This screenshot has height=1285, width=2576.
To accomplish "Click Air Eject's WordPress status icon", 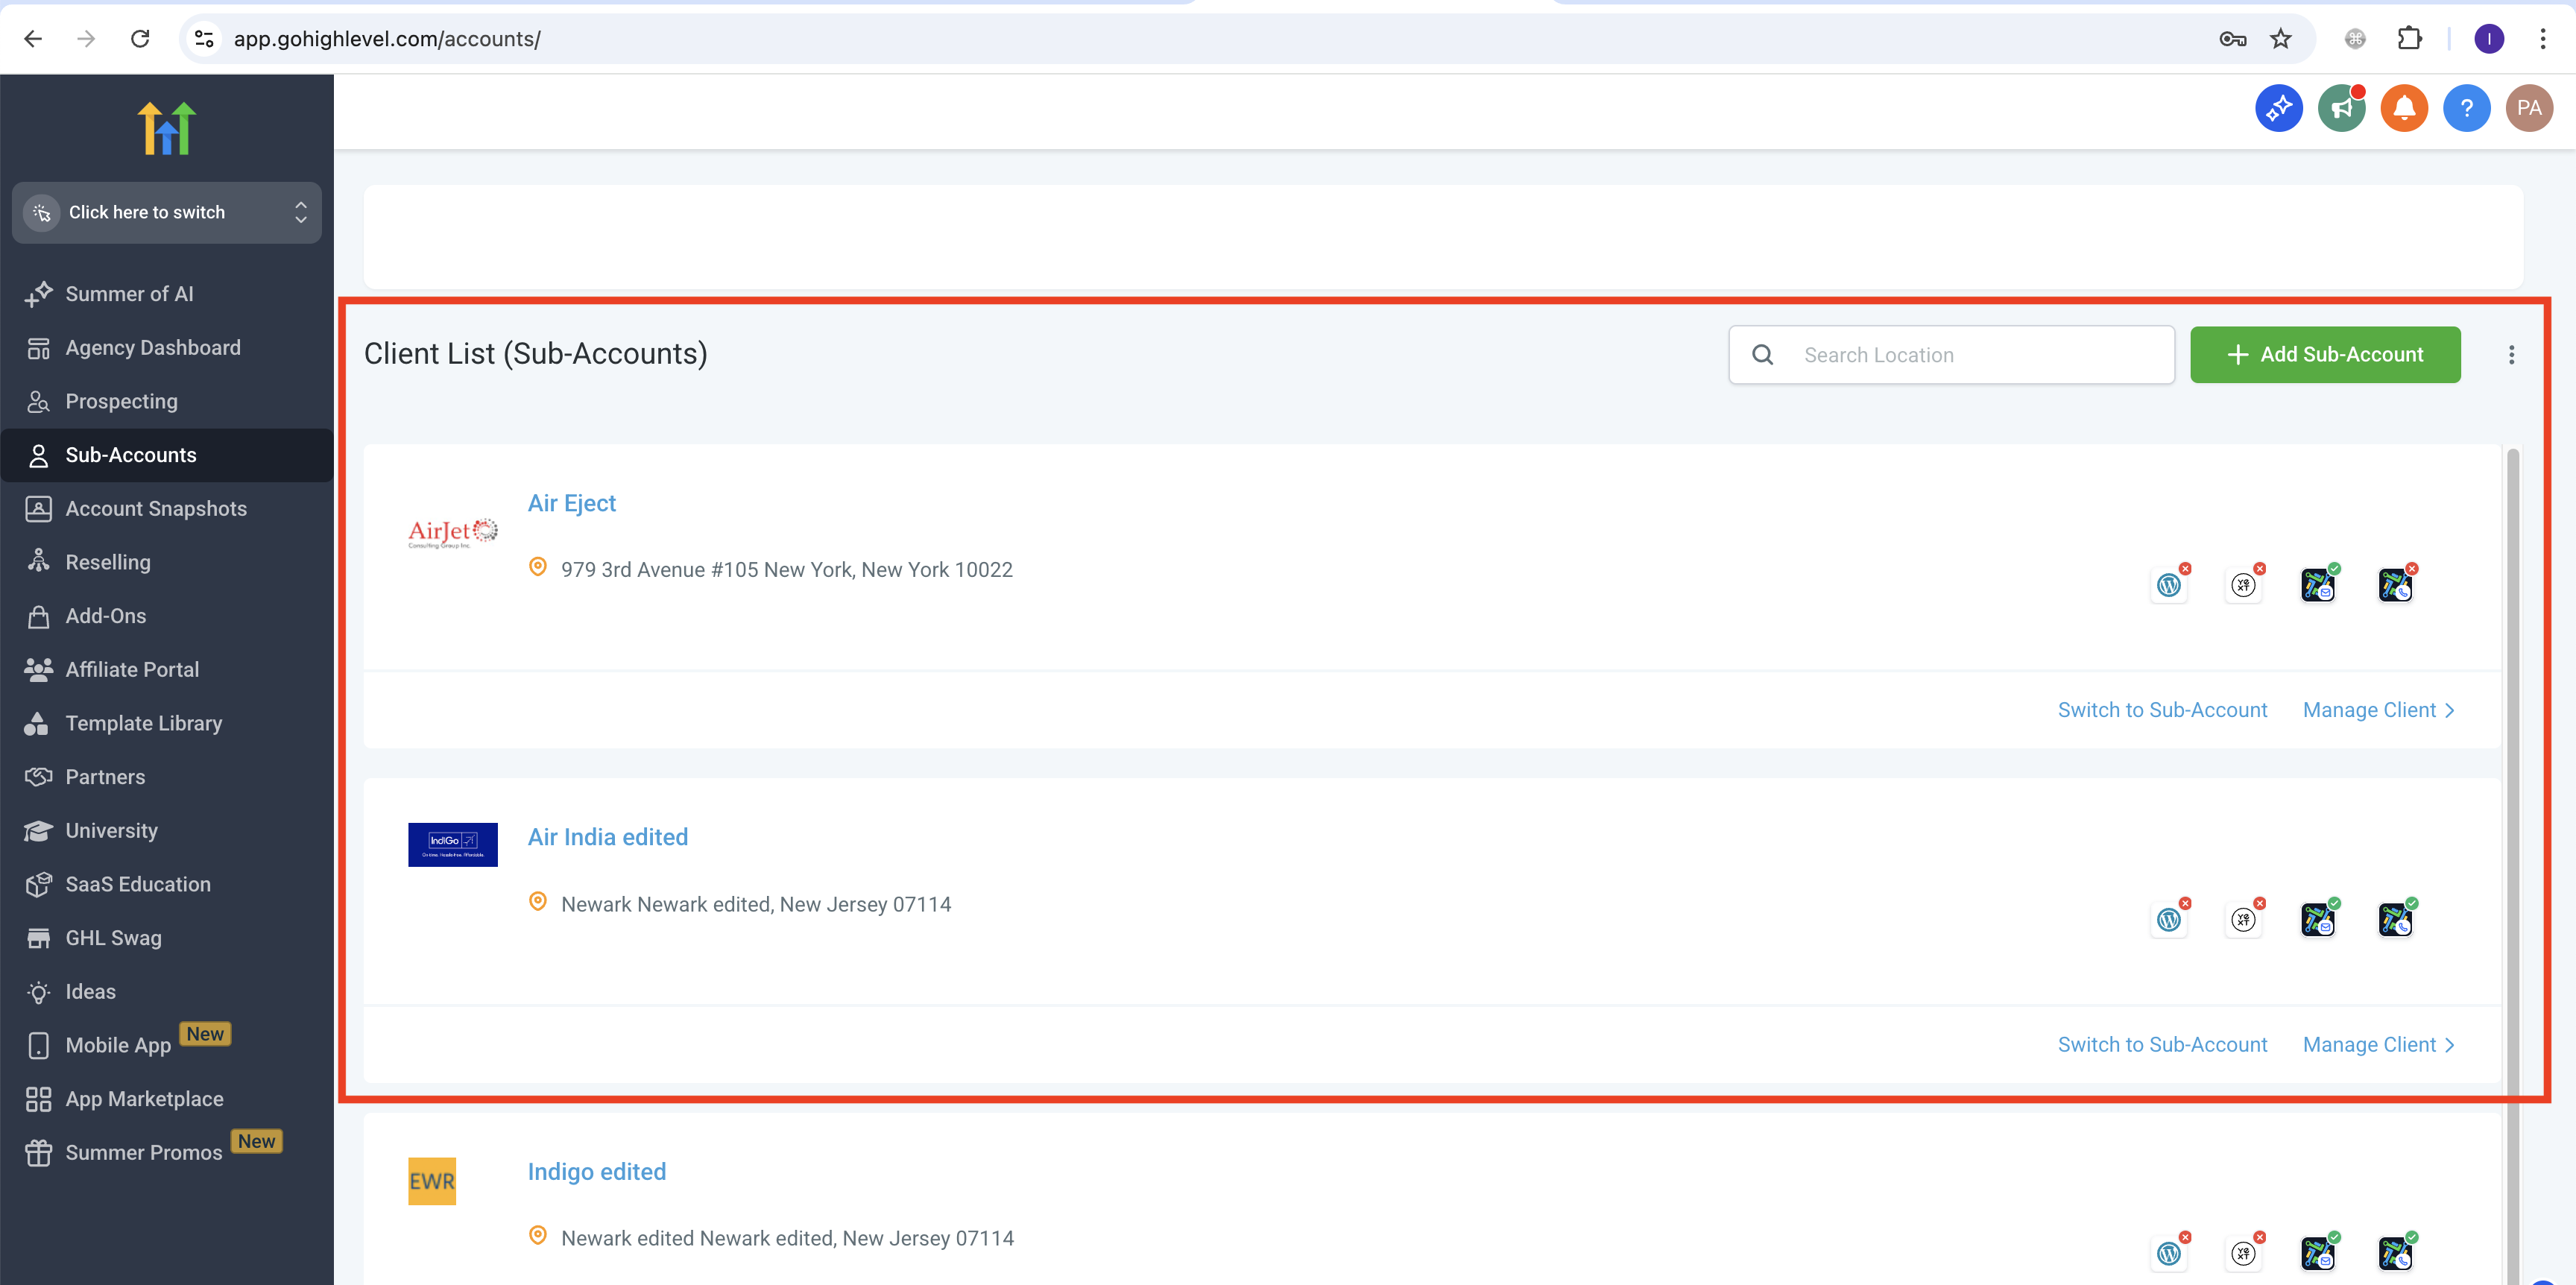I will [2168, 585].
